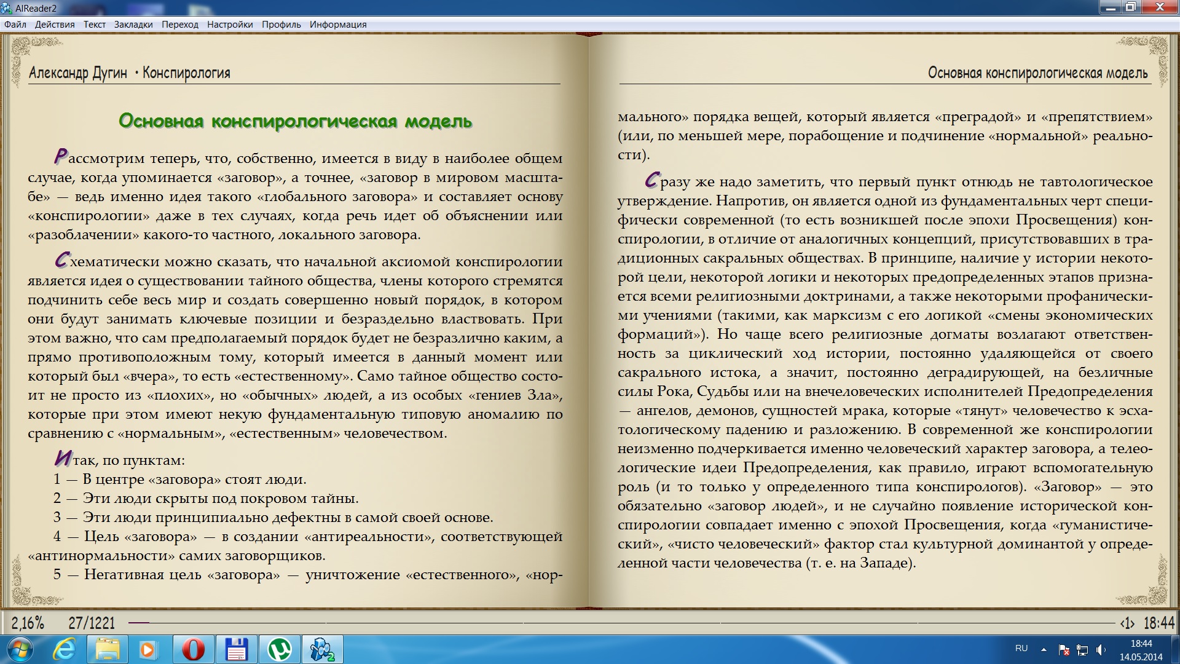
Task: Show hidden tray icons arrow
Action: pos(1044,649)
